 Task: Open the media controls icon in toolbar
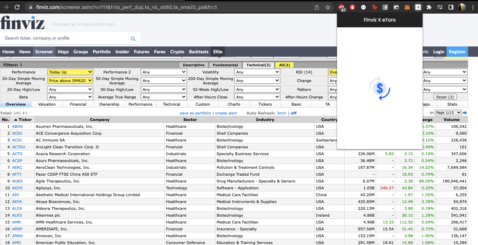[440, 7]
